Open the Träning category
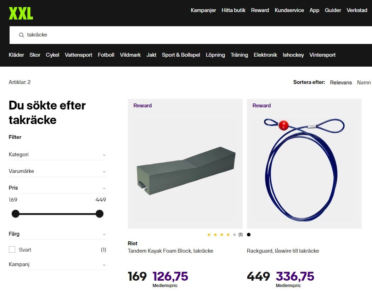 pos(239,55)
